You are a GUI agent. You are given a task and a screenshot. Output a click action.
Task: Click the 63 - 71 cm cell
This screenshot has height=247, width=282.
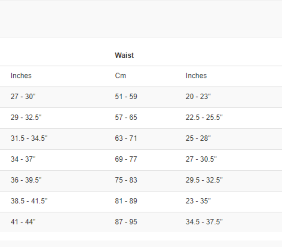126,139
